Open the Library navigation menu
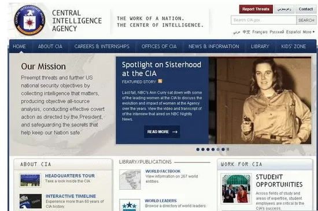Screen dimensions: 318x211 [260, 46]
